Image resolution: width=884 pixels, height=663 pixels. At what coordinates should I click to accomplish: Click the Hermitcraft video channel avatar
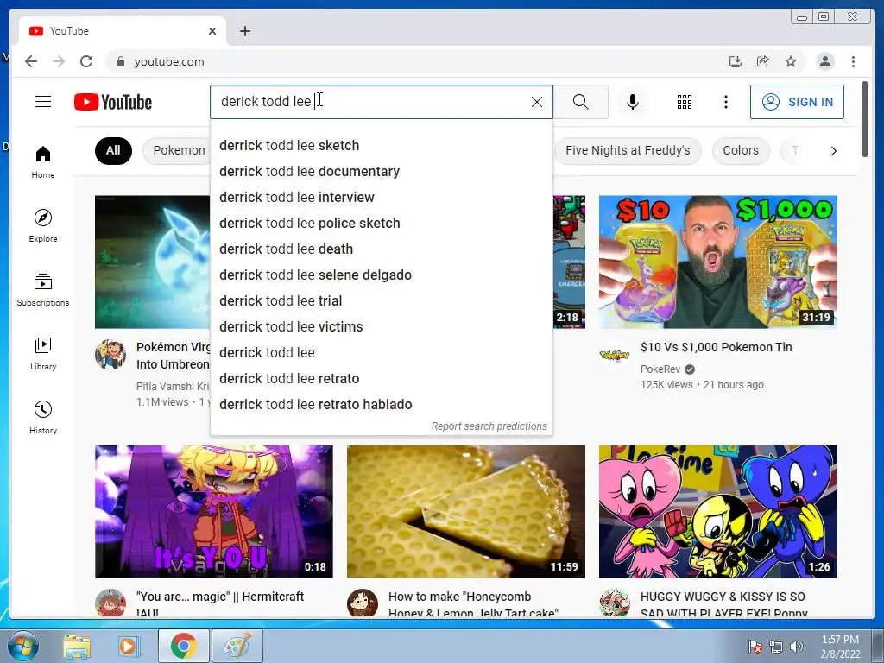[110, 603]
